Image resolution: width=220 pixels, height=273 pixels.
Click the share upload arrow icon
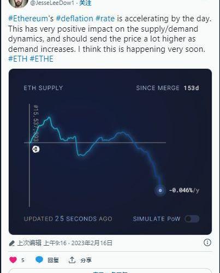[72, 260]
